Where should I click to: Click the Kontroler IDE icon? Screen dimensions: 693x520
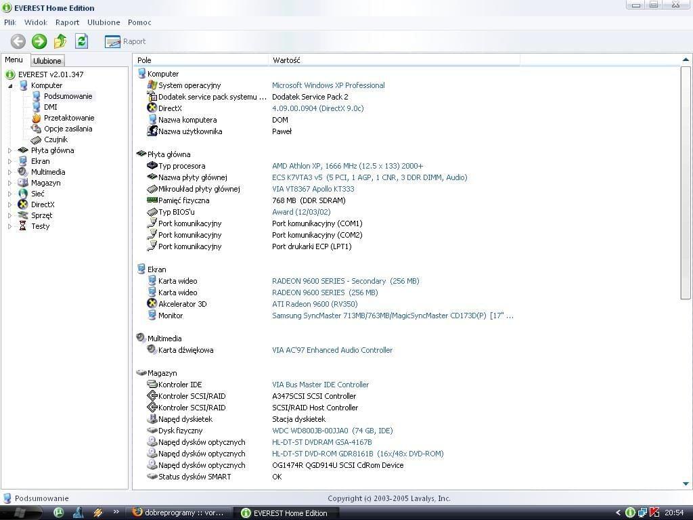tap(152, 384)
